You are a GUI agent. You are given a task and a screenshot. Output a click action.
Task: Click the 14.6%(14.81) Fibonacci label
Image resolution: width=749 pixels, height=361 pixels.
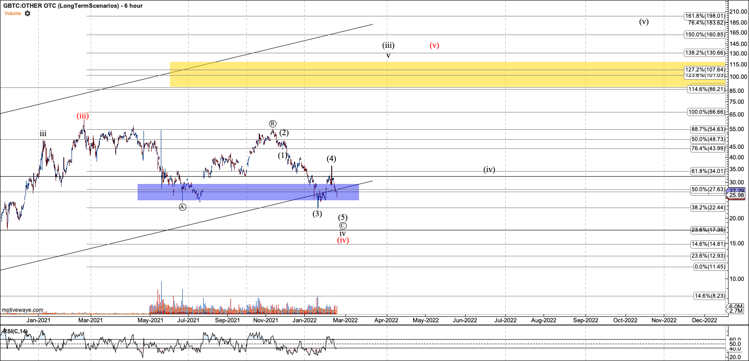click(708, 244)
